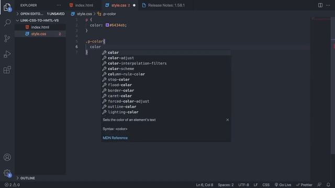The image size is (335, 188).
Task: Open the Extensions view
Action: (7, 69)
